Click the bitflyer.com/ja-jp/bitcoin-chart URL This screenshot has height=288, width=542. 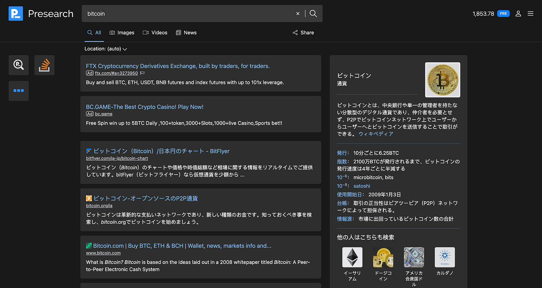[x=117, y=158]
